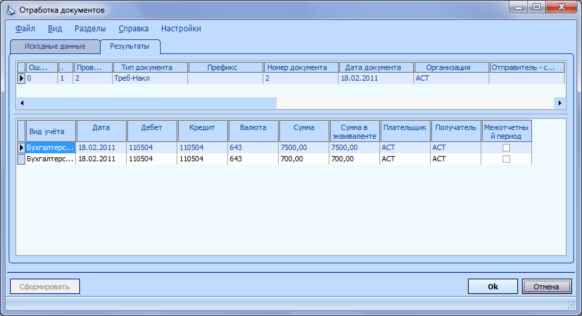Image resolution: width=582 pixels, height=316 pixels.
Task: Open the Настройки menu
Action: pyautogui.click(x=181, y=29)
